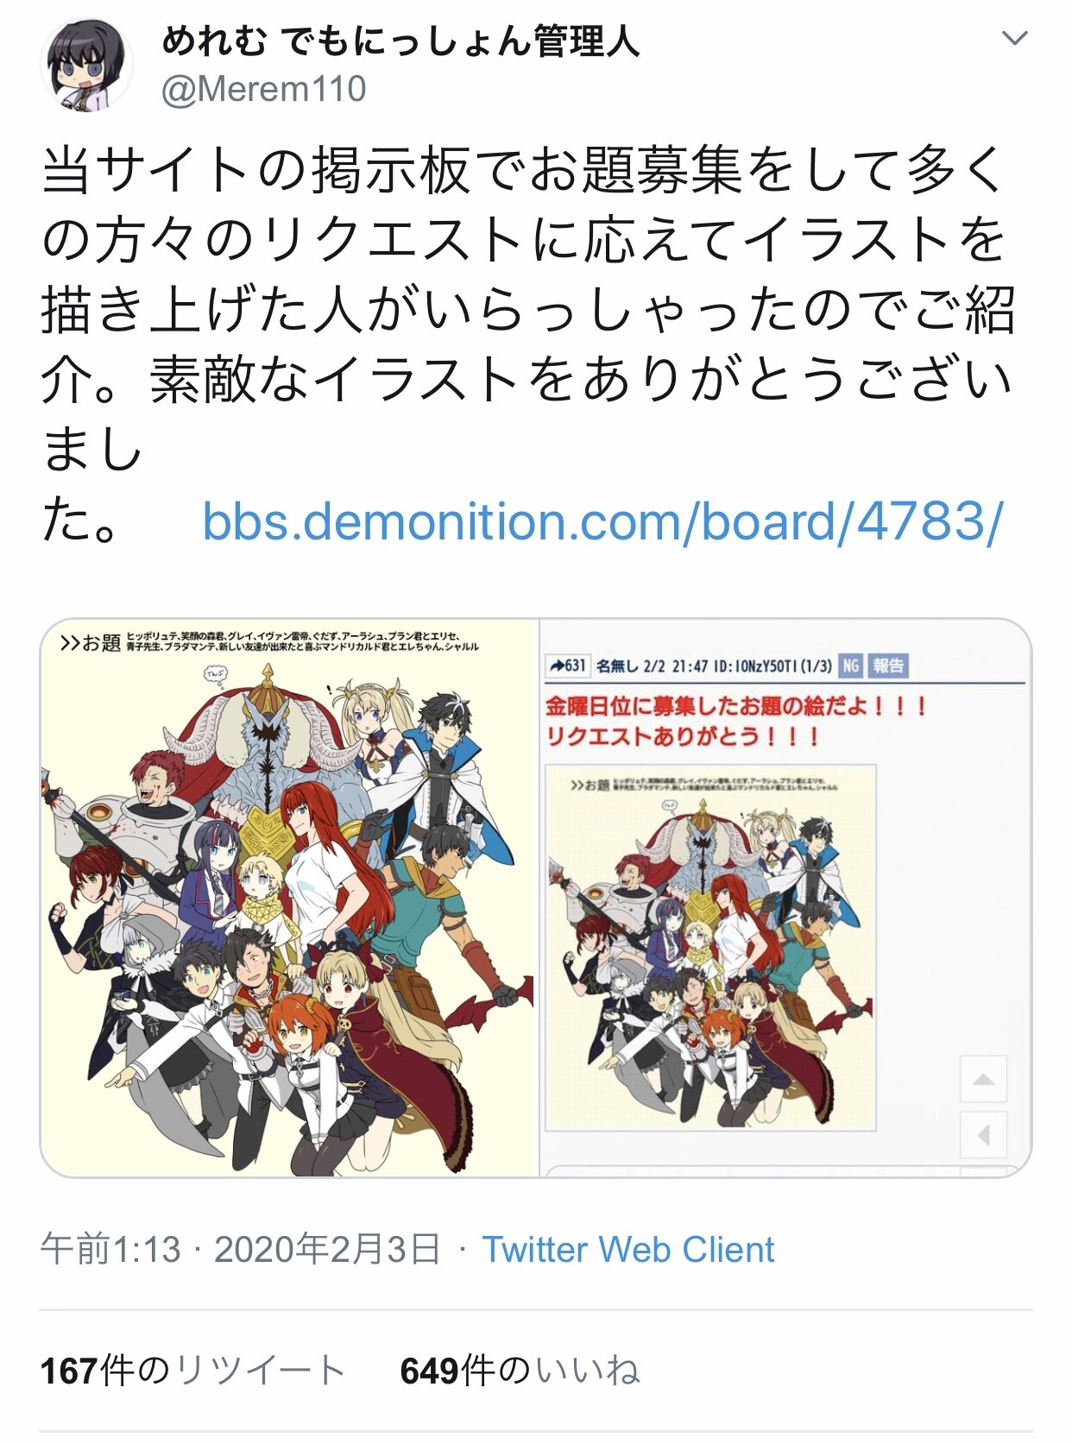The width and height of the screenshot is (1072, 1444).
Task: Click the post ID text ID:IONzY50TI
Action: 754,666
